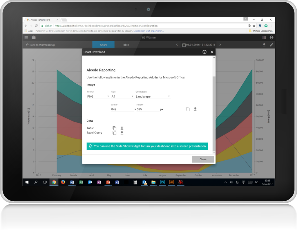297x230 pixels.
Task: Click the edit pencil icon in the toolbar
Action: [x=271, y=45]
